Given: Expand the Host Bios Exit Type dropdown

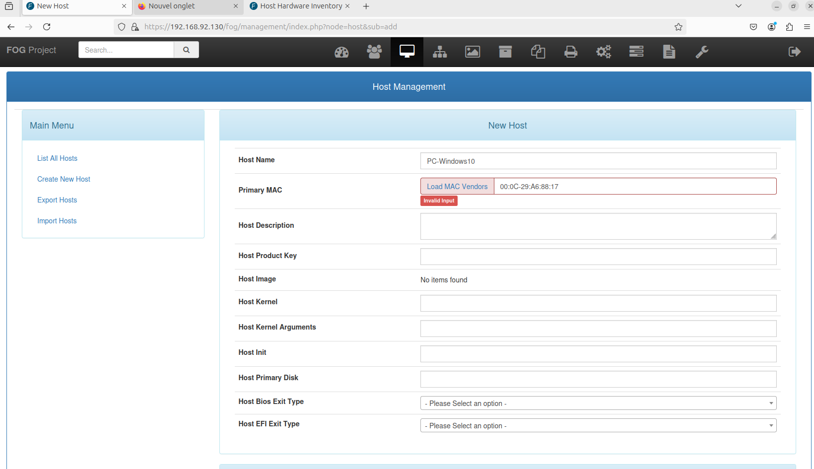Looking at the screenshot, I should pos(598,403).
